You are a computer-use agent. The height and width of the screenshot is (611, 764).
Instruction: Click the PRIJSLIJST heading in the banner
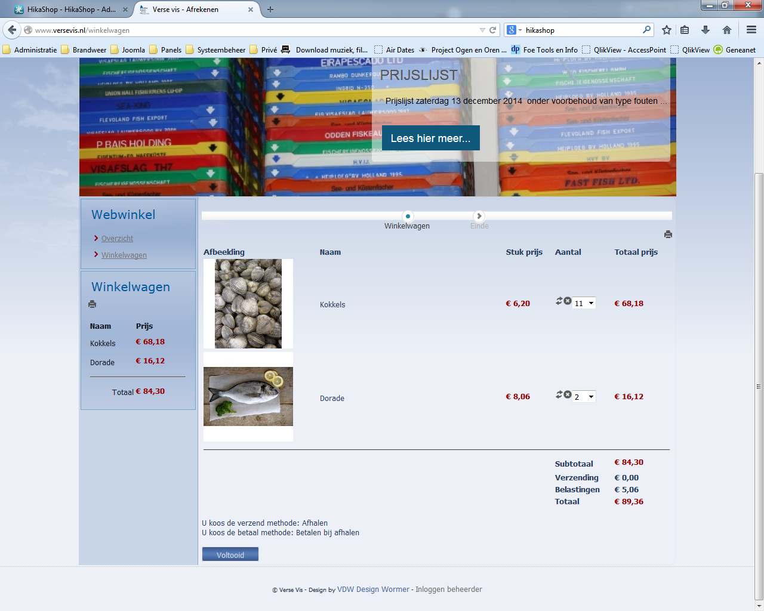(x=418, y=75)
